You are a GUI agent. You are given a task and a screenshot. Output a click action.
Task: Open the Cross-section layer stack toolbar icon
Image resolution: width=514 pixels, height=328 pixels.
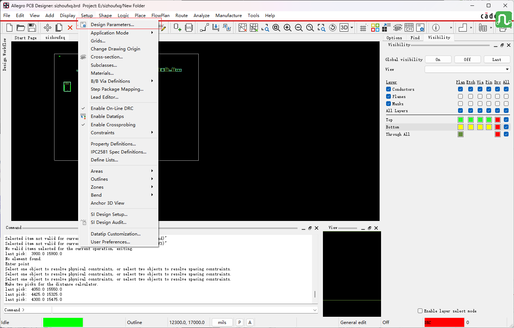click(x=398, y=28)
